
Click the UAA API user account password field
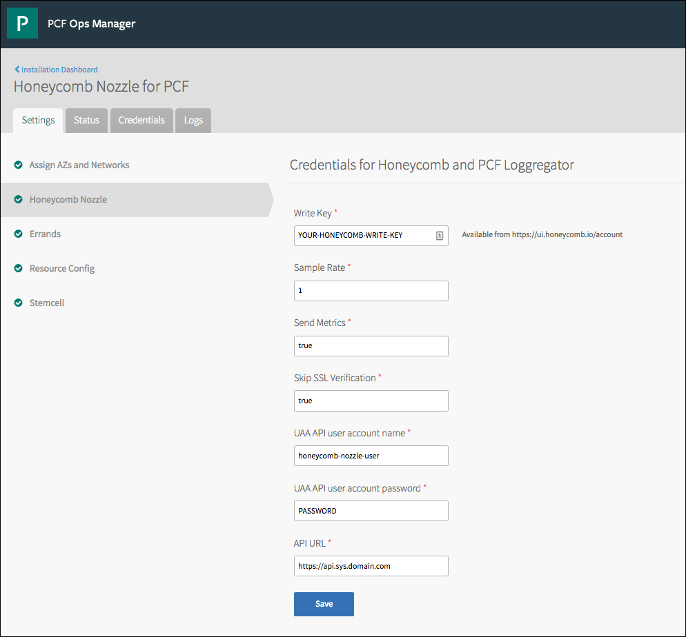[x=371, y=511]
